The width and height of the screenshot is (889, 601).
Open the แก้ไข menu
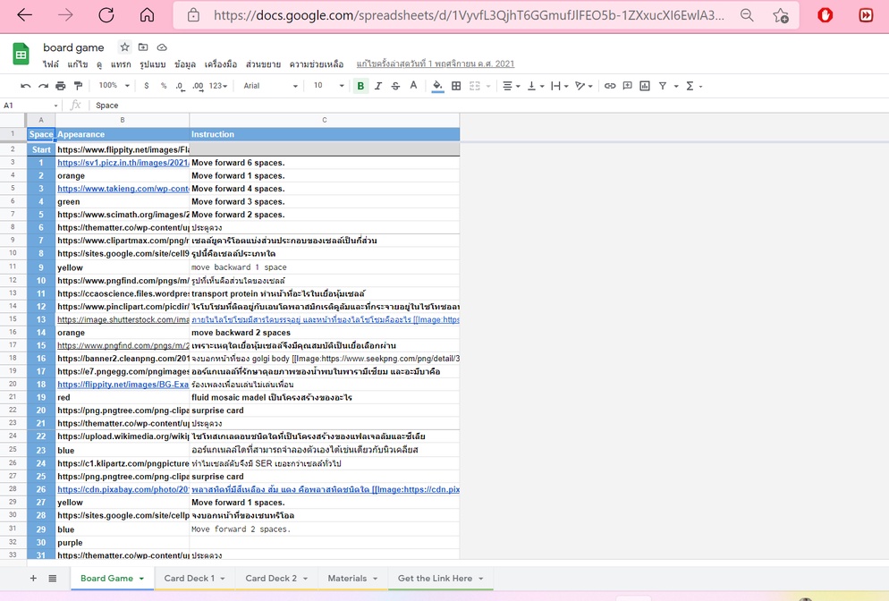tap(78, 64)
